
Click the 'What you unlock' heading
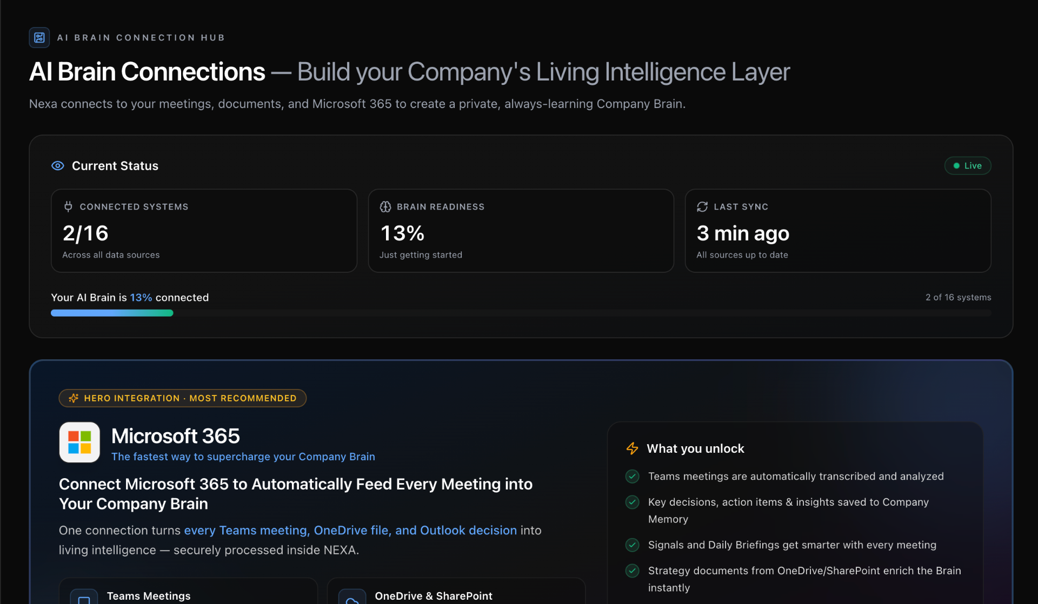695,448
